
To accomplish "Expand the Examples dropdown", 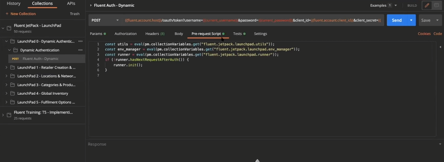I will tap(396, 6).
